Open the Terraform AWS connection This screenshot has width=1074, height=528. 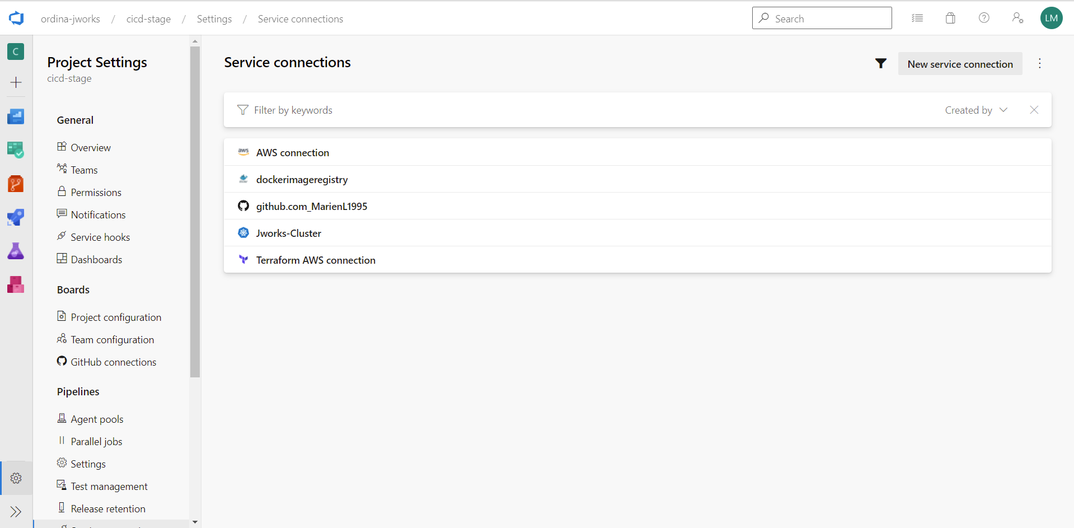[x=316, y=260]
